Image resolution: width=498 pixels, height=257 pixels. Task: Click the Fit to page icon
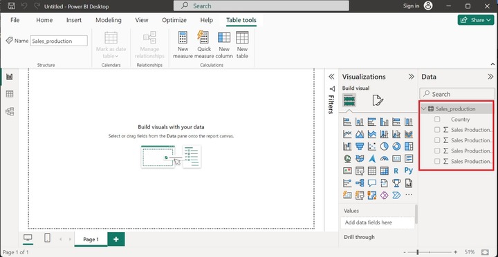click(485, 252)
